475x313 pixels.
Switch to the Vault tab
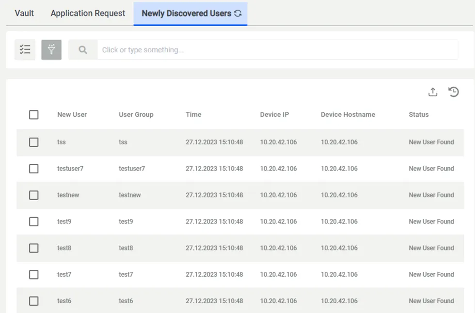24,13
